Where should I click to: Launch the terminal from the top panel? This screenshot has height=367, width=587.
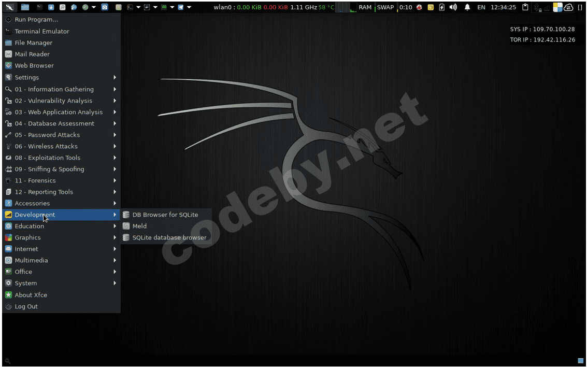tap(39, 7)
